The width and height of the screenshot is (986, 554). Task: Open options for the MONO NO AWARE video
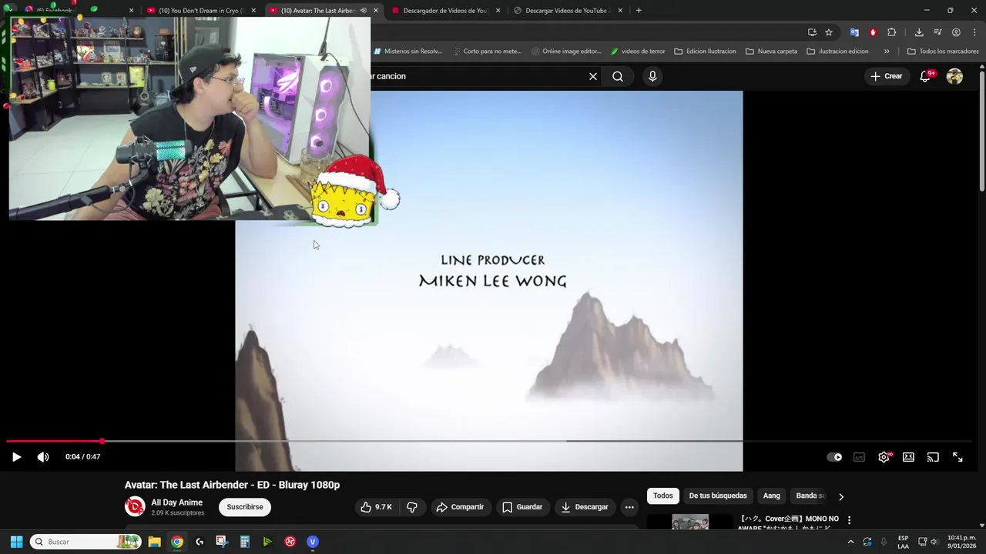(849, 520)
